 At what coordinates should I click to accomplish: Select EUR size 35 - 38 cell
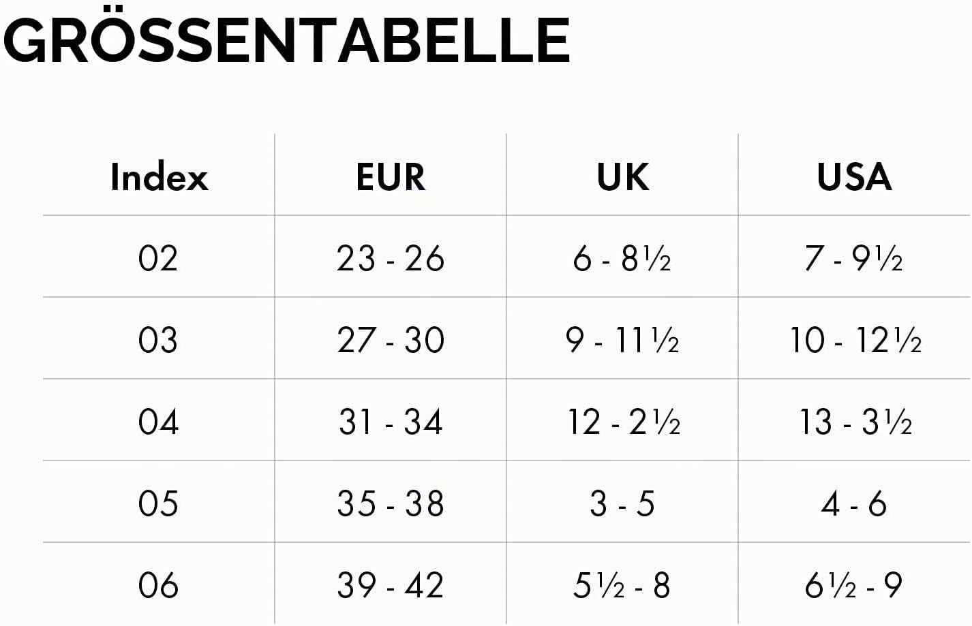click(x=391, y=503)
